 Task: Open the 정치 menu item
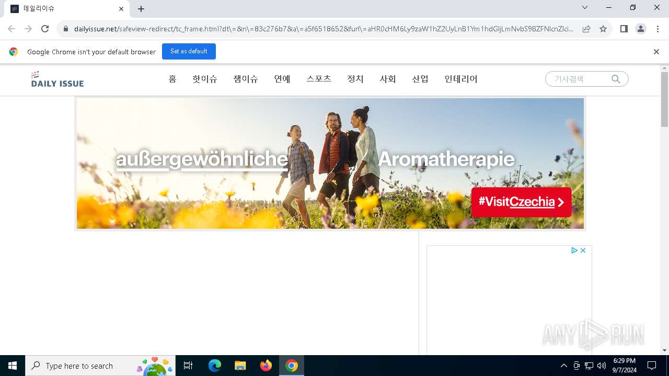(x=355, y=79)
